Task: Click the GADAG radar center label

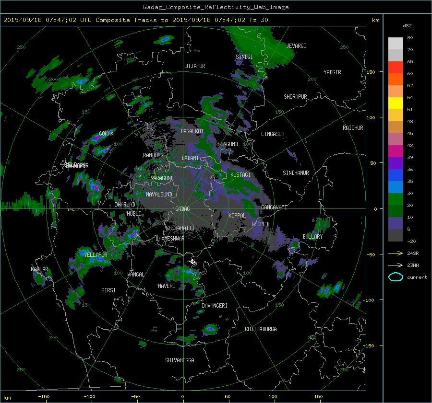Action: point(183,209)
